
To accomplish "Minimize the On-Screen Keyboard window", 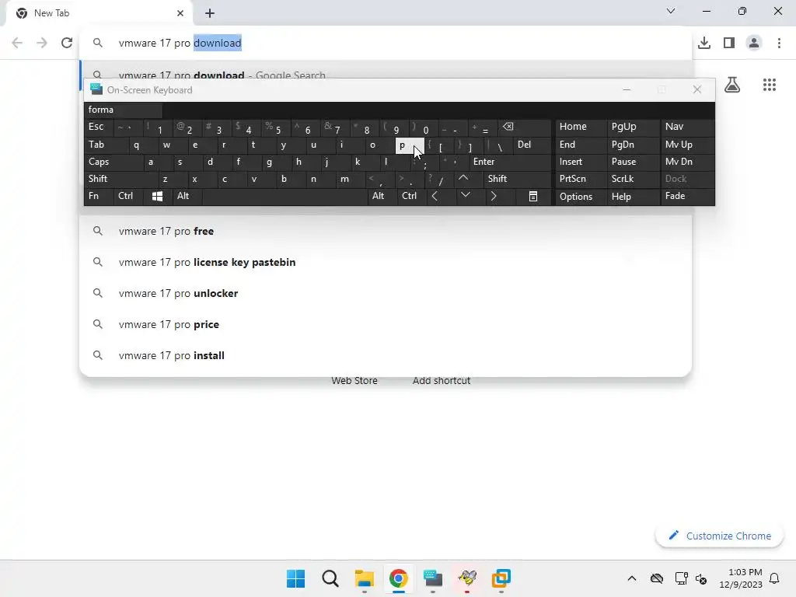I will click(627, 90).
